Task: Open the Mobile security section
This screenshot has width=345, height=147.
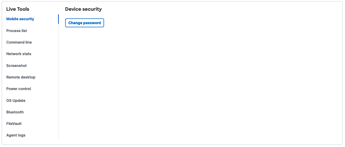Action: 20,19
